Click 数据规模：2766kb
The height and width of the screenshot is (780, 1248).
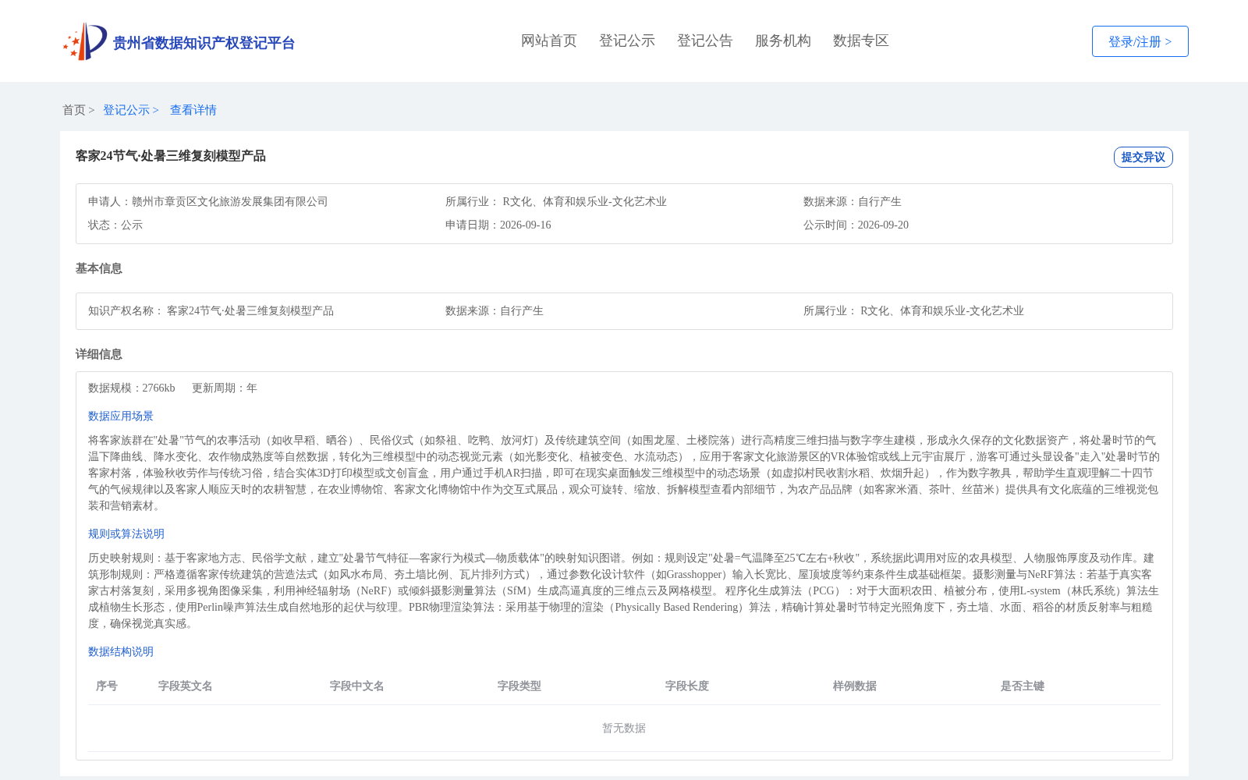pyautogui.click(x=132, y=388)
